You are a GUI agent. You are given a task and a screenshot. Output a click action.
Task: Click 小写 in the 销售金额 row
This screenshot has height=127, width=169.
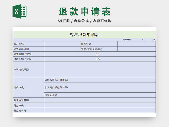pyautogui.click(x=99, y=54)
